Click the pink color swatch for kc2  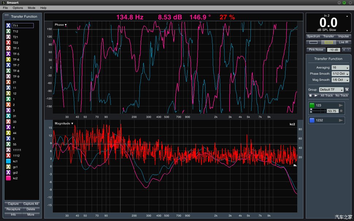8,178
